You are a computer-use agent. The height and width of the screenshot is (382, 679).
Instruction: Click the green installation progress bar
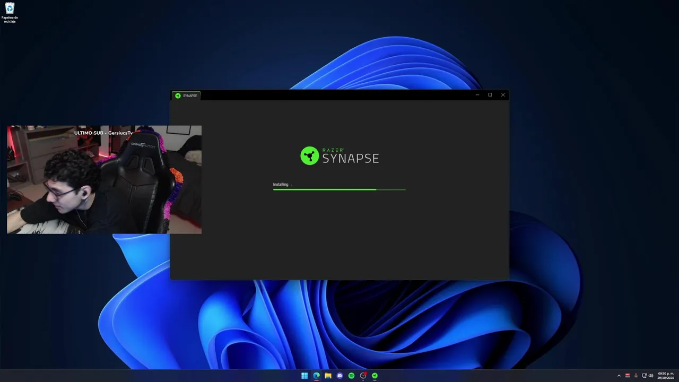pyautogui.click(x=339, y=189)
